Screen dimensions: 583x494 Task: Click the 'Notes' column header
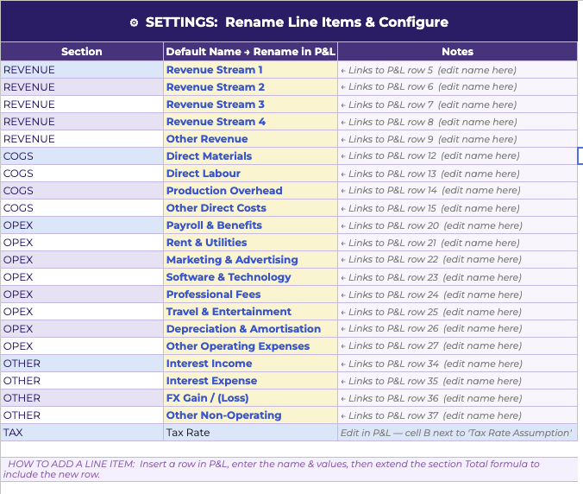pyautogui.click(x=457, y=51)
